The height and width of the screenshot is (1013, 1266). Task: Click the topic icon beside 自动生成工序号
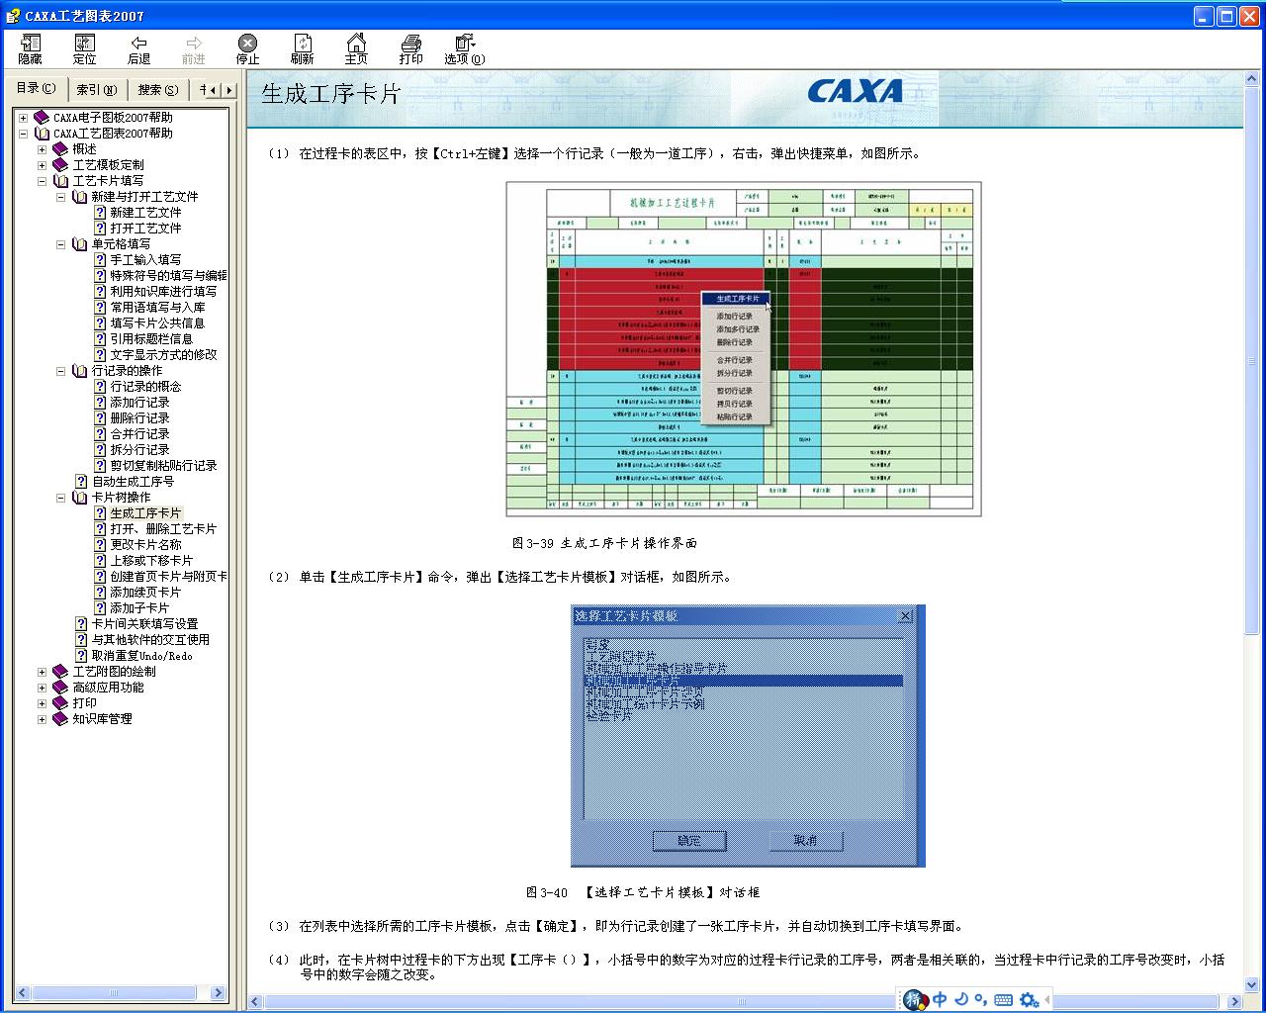tap(81, 482)
